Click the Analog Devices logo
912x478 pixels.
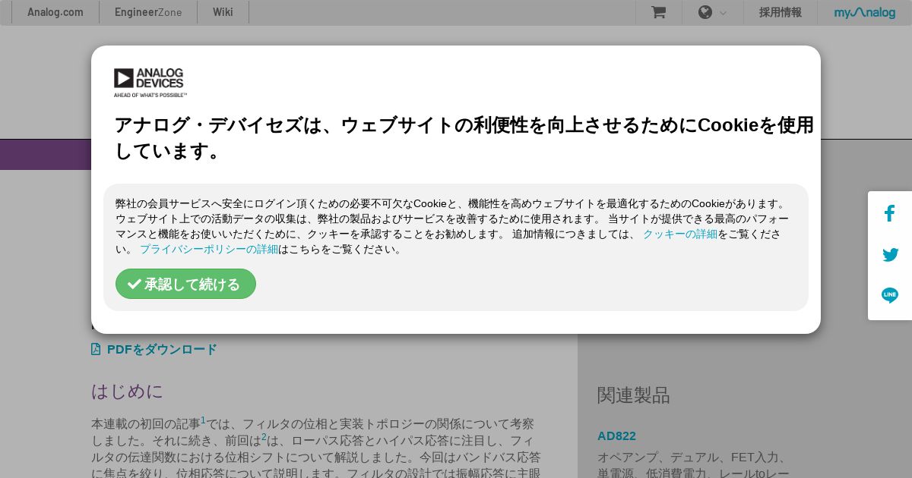point(150,83)
